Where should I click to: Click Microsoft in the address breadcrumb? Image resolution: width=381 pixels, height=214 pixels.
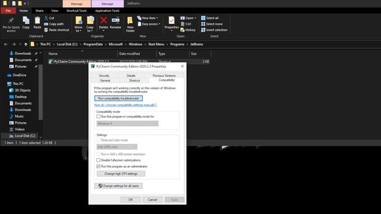[x=115, y=45]
